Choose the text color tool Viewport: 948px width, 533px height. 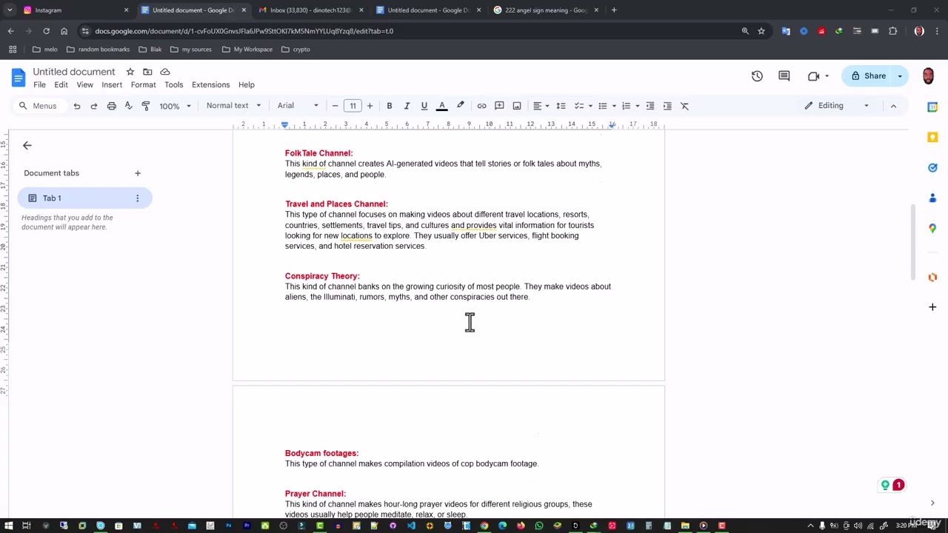(x=442, y=106)
